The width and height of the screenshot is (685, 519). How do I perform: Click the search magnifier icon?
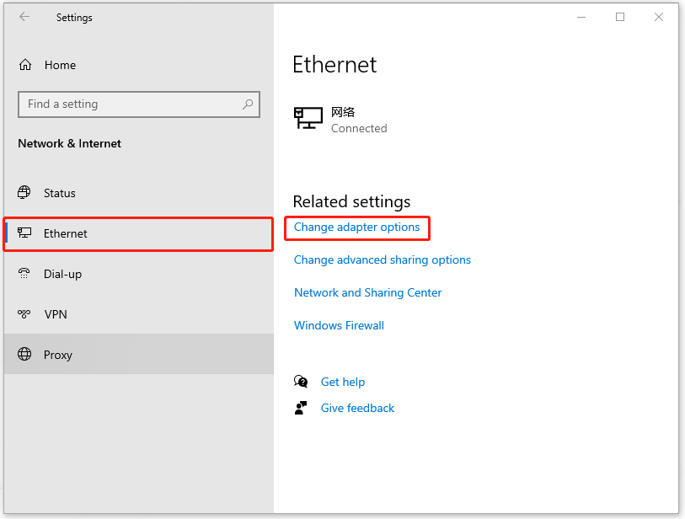point(248,104)
